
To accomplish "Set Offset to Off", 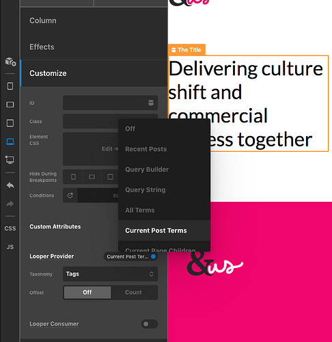I will click(87, 292).
